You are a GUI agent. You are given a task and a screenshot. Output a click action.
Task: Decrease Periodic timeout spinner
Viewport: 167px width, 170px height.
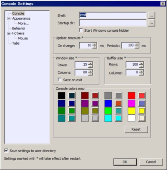coord(137,47)
